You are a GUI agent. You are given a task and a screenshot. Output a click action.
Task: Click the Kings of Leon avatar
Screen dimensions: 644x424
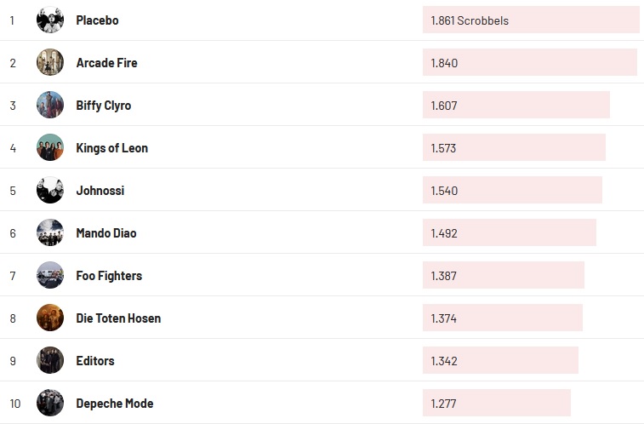[50, 147]
